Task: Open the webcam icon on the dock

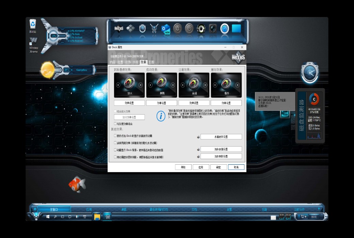Action: pos(213,29)
